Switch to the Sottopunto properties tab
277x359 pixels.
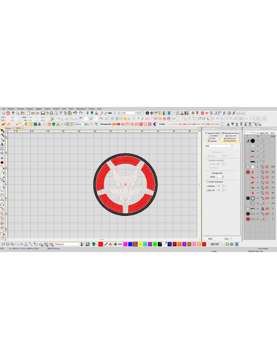(230, 138)
